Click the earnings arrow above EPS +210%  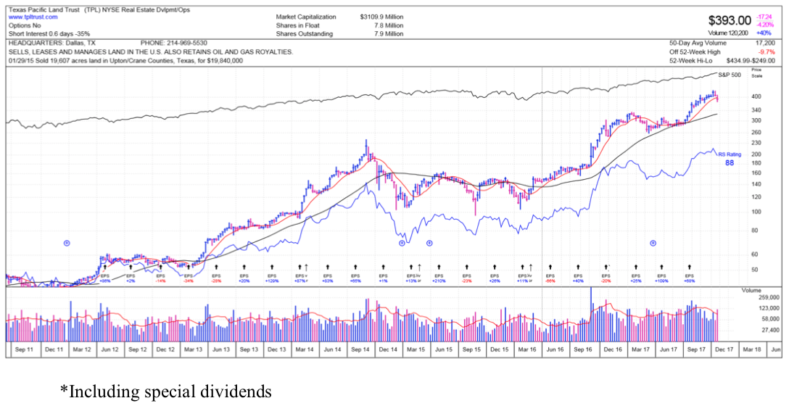pyautogui.click(x=439, y=267)
